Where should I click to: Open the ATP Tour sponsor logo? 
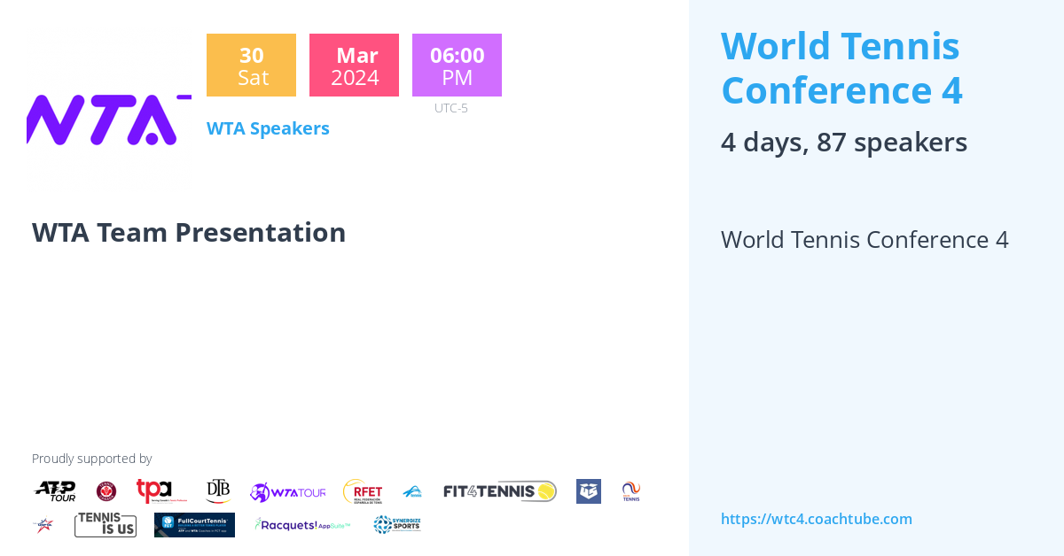tap(55, 491)
